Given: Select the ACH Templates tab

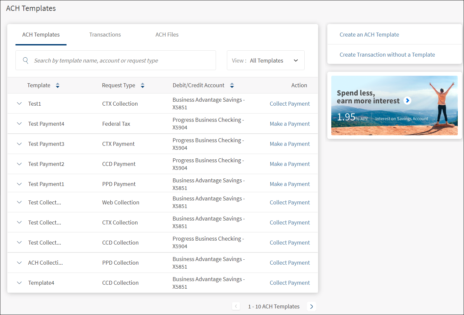Looking at the screenshot, I should pos(41,35).
